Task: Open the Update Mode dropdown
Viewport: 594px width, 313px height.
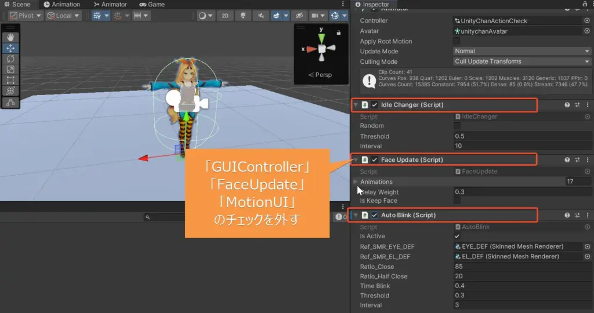Action: point(522,51)
